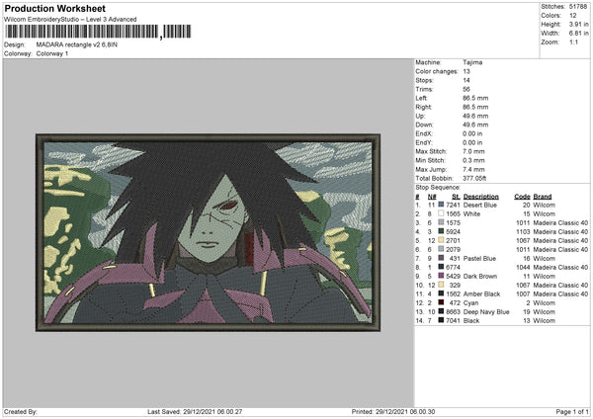Click the Max Jump value '7.4 mm'
This screenshot has height=419, width=593.
pos(473,169)
